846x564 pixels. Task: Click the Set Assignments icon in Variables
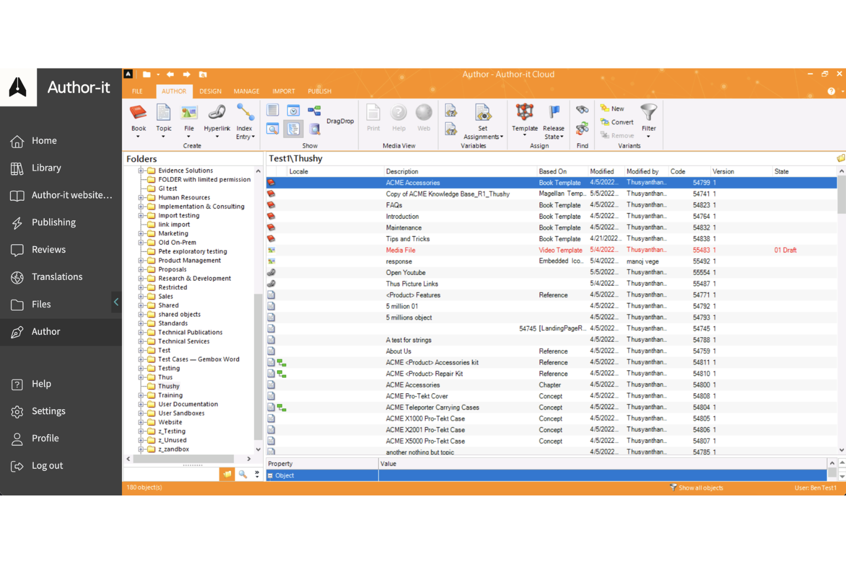tap(482, 113)
